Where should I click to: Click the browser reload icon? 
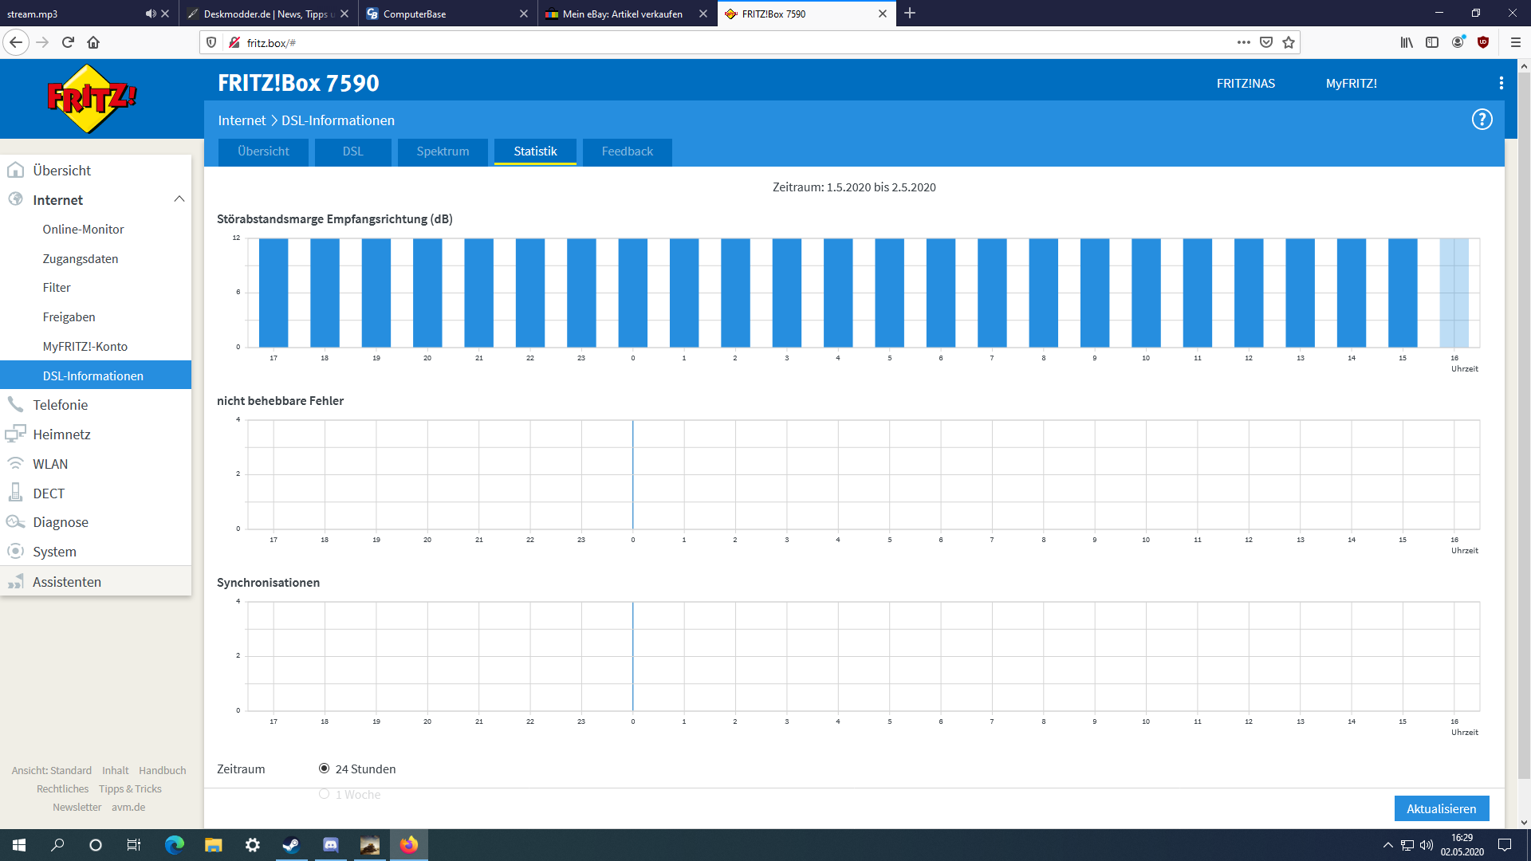tap(68, 42)
